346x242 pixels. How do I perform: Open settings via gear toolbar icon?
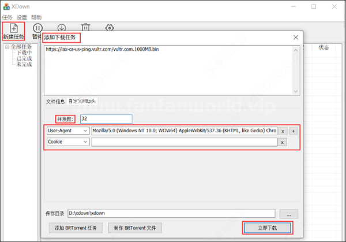pyautogui.click(x=110, y=27)
